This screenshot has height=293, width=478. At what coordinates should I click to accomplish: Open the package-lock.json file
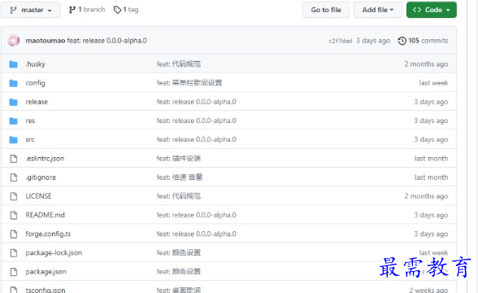[x=54, y=253]
